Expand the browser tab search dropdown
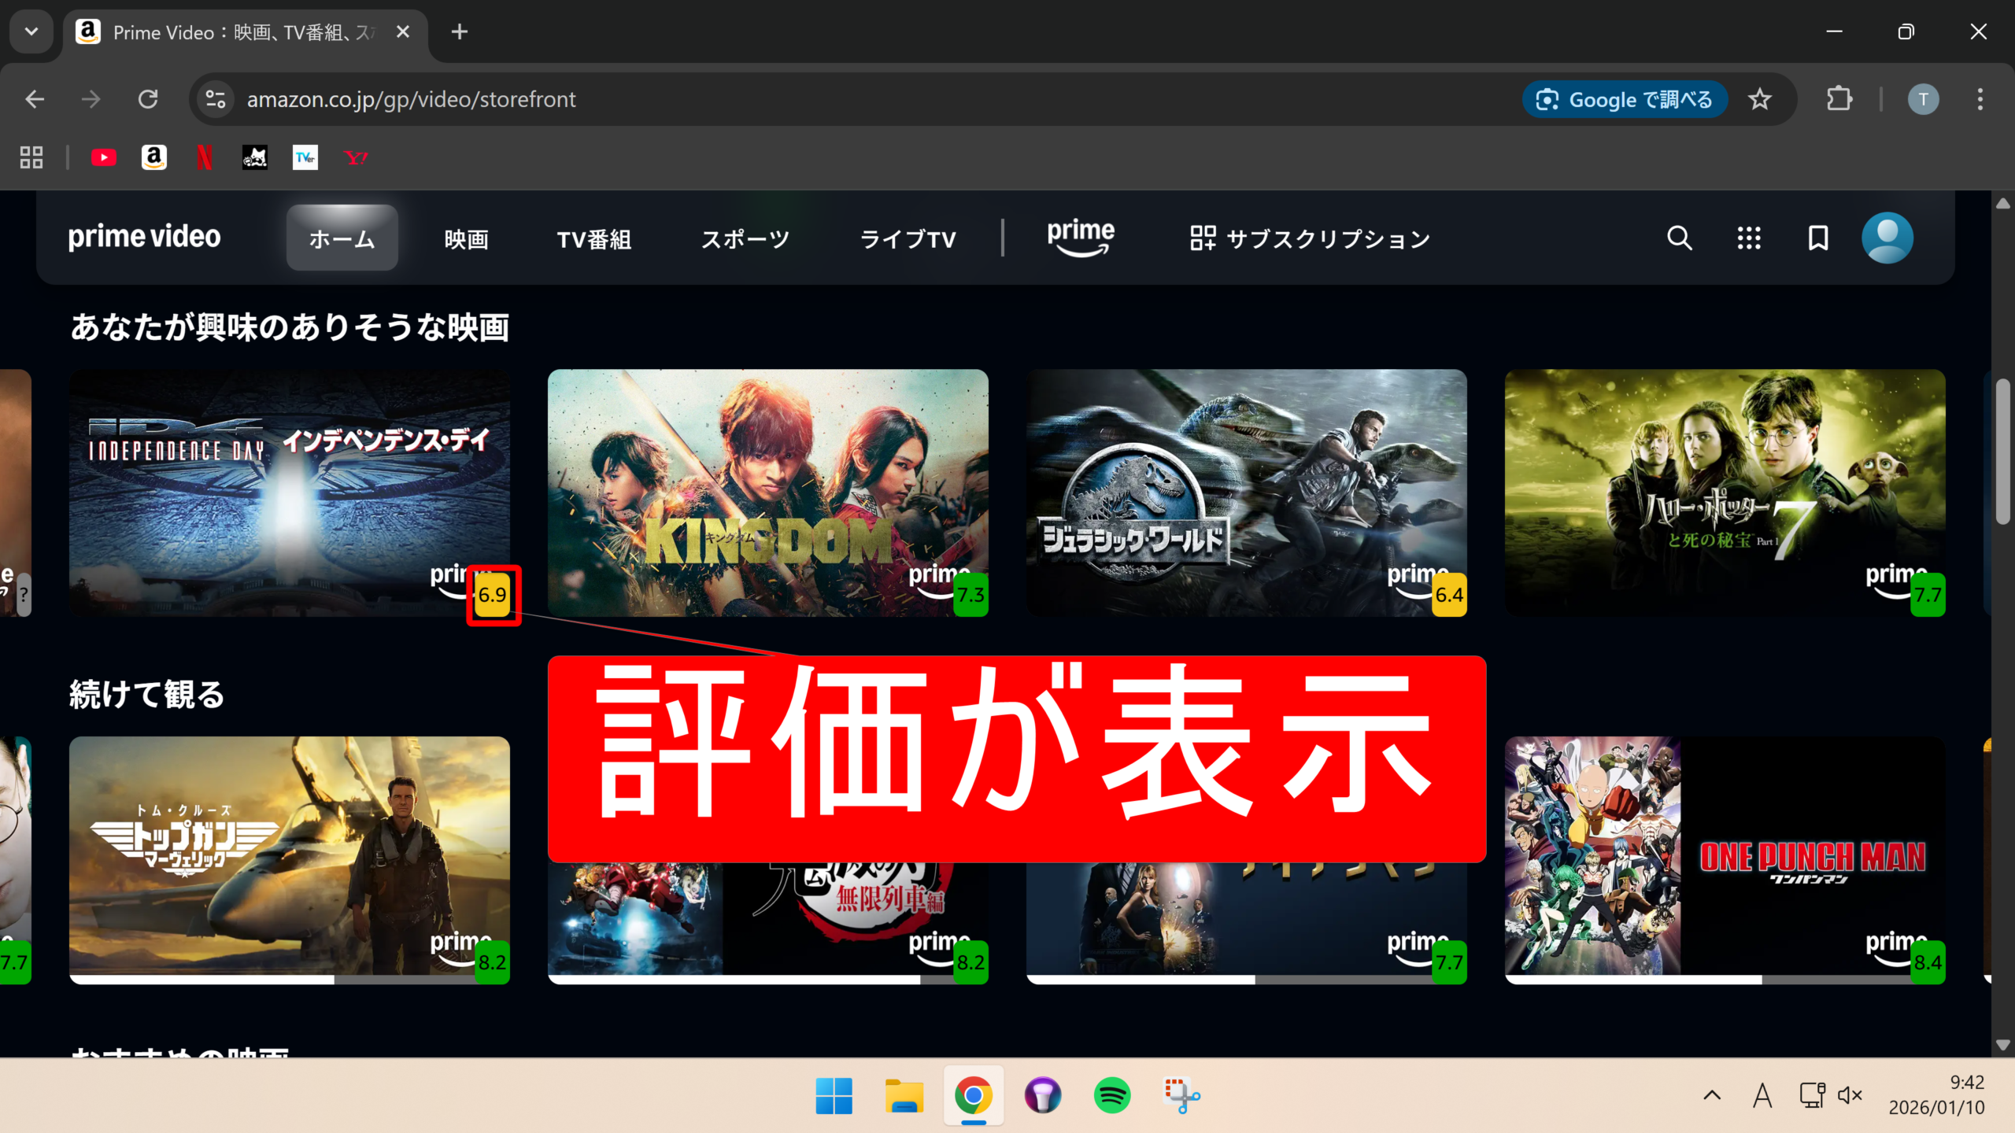Image resolution: width=2015 pixels, height=1133 pixels. (31, 31)
